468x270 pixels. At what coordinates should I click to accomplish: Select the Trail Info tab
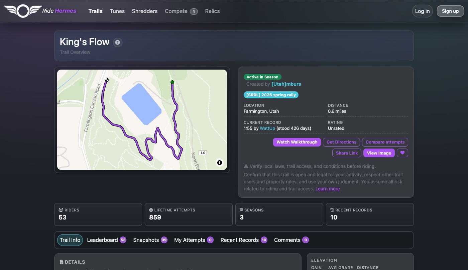pyautogui.click(x=70, y=240)
